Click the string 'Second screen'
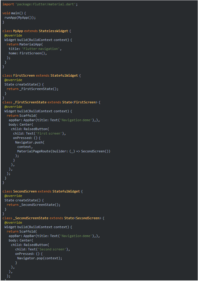Screen dimensions: 198x281 tap(52, 249)
